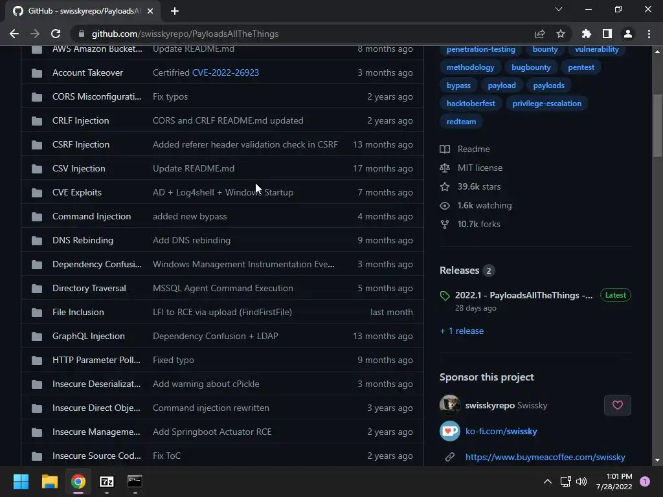This screenshot has height=497, width=663.
Task: Bookmark this page with the star icon
Action: click(561, 34)
